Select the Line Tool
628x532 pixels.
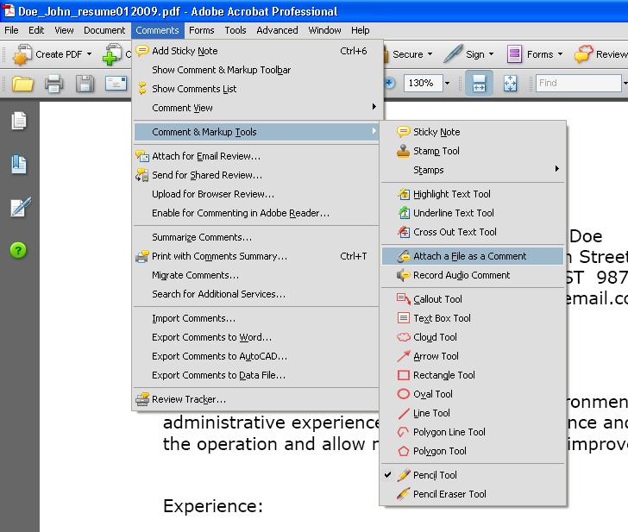473,413
